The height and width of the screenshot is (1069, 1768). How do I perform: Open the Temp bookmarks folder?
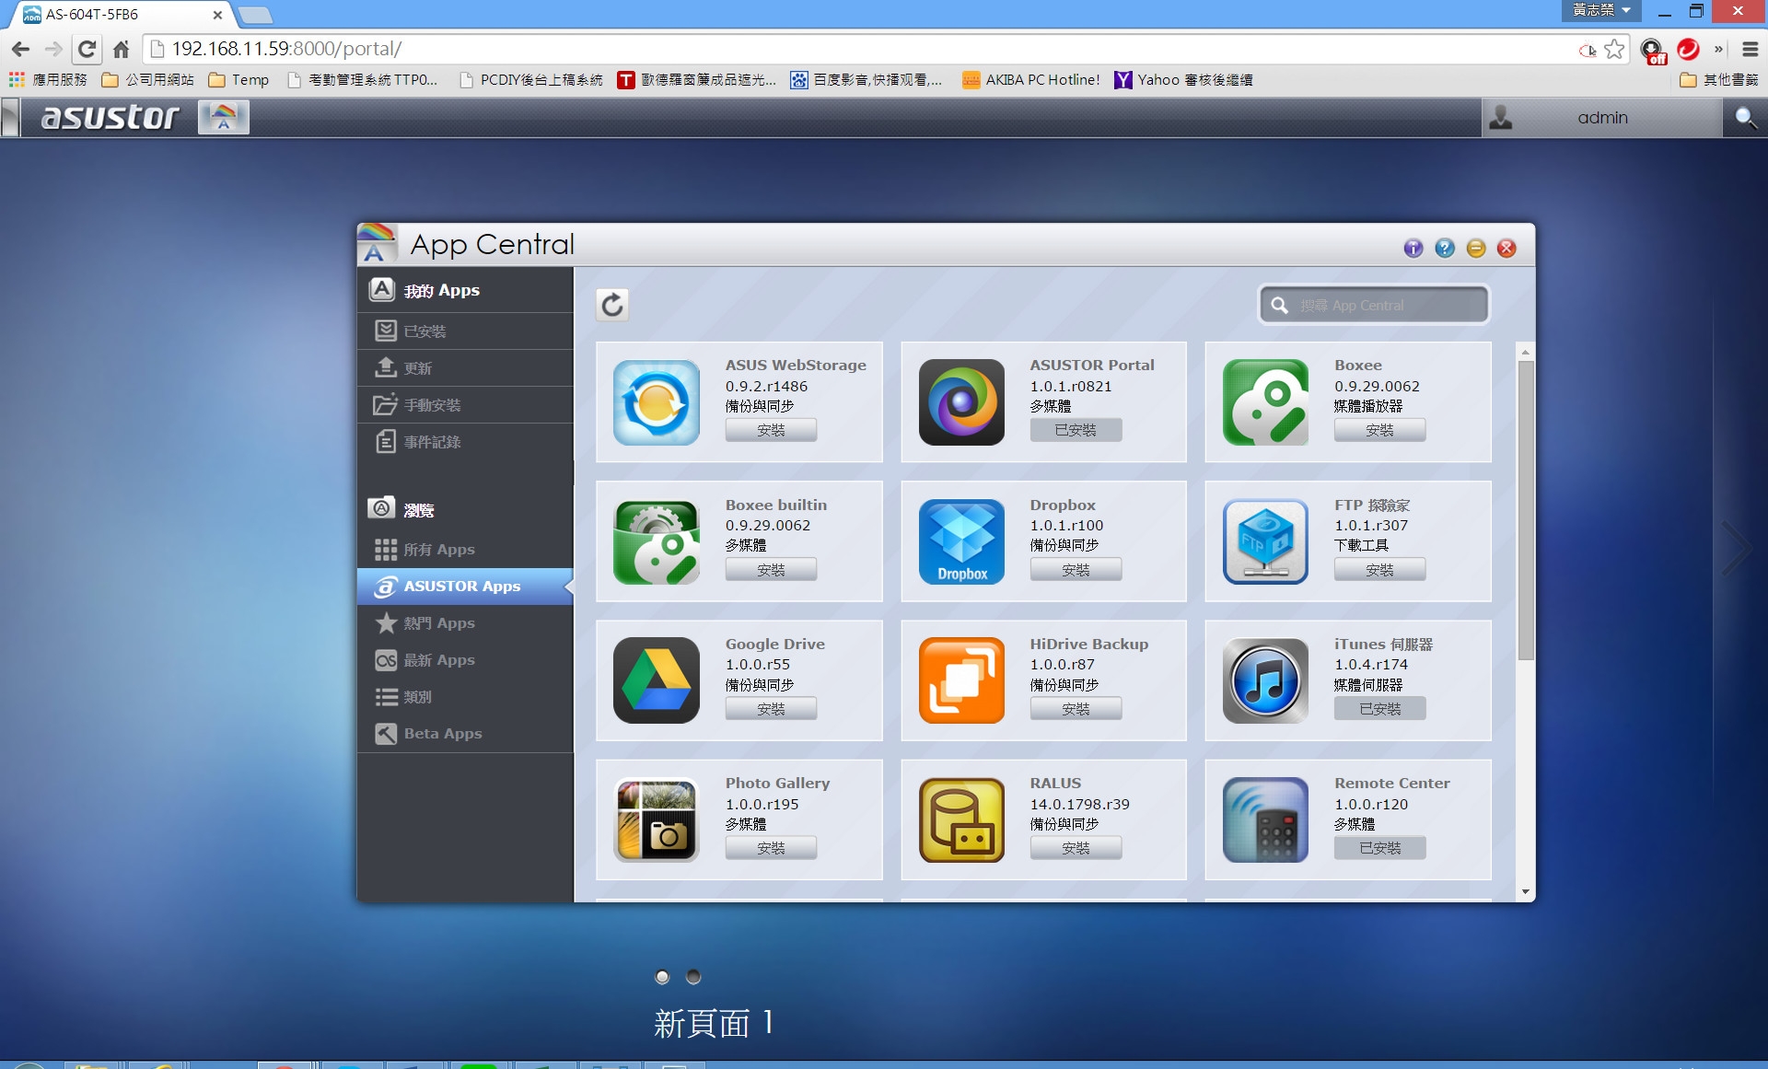239,80
